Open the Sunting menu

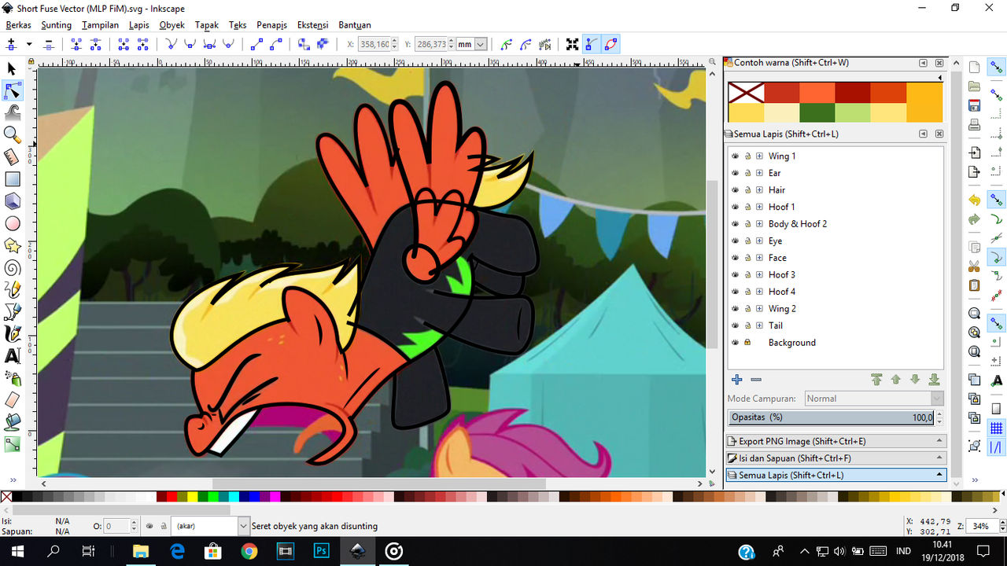56,25
